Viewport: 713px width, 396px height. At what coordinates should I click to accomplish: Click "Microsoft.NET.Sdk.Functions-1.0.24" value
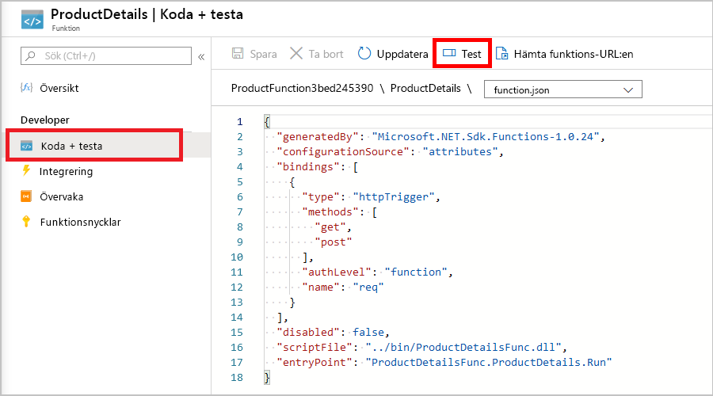(485, 136)
